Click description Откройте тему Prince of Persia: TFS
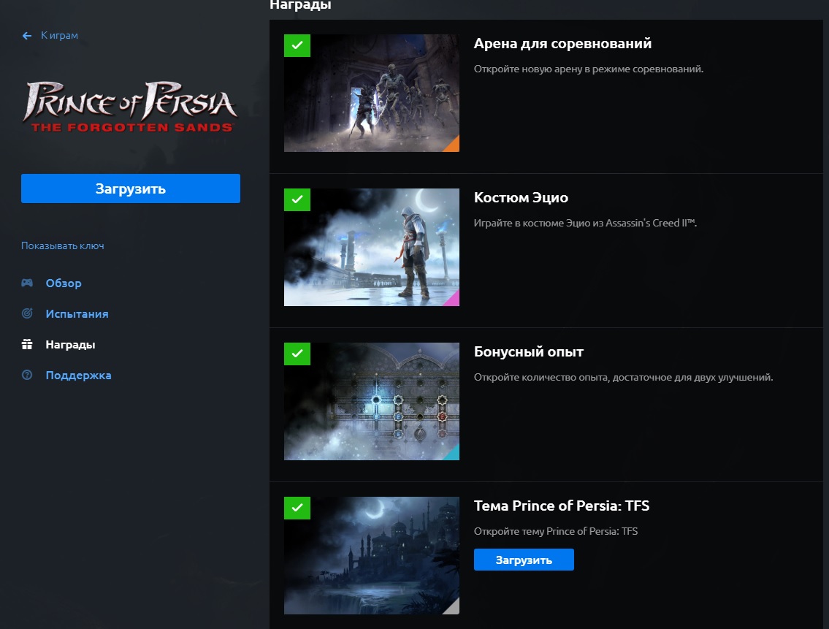Screen dimensions: 829x629 pos(556,531)
